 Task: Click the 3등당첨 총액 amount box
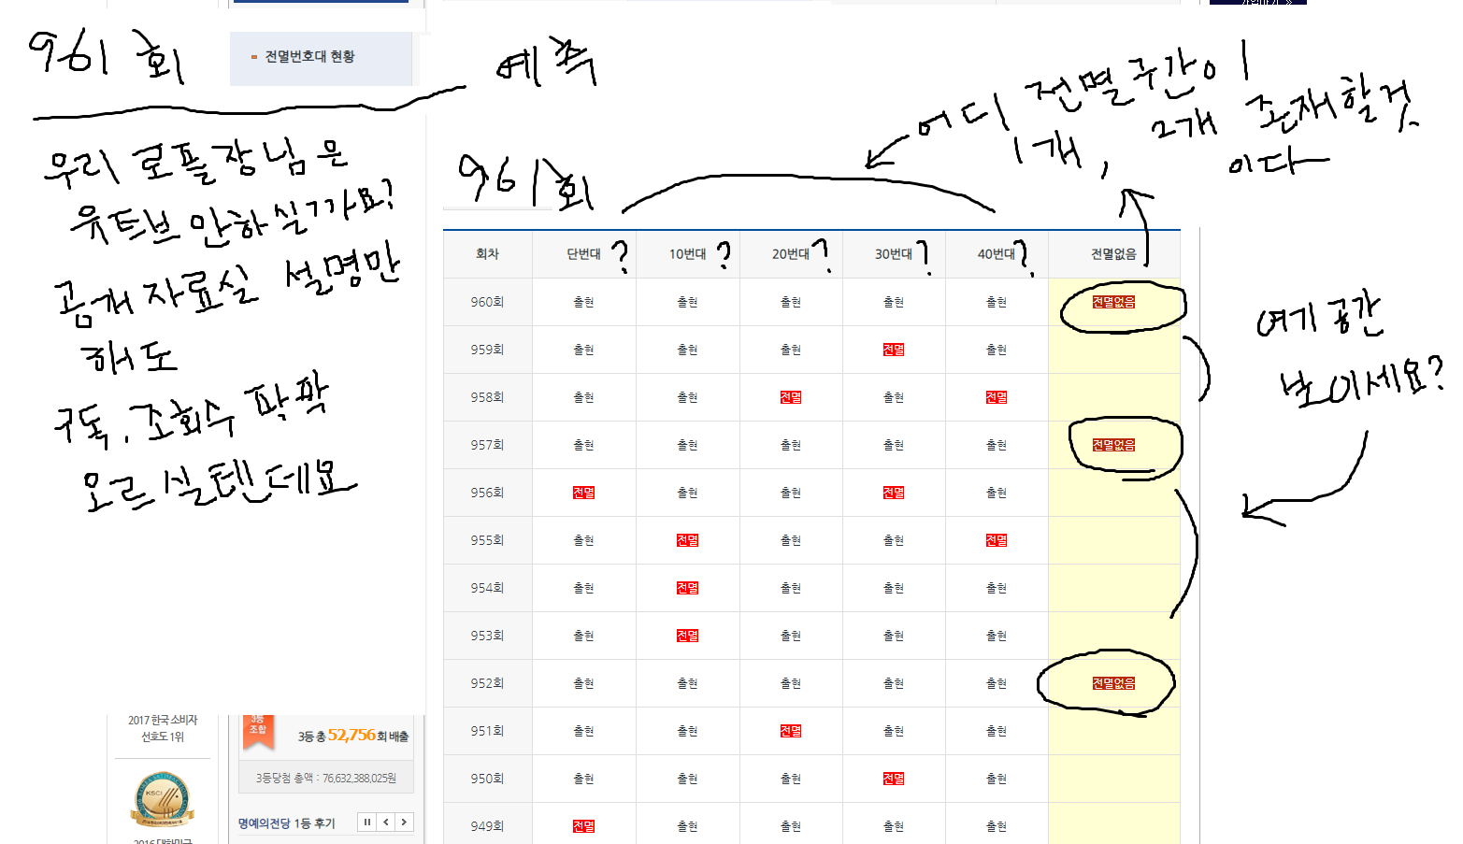coord(326,778)
